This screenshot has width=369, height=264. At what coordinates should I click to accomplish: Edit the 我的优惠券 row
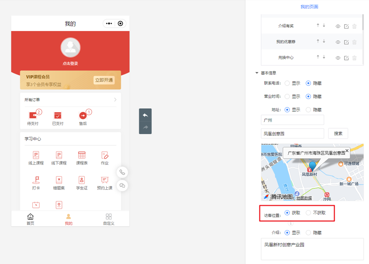tap(346, 42)
